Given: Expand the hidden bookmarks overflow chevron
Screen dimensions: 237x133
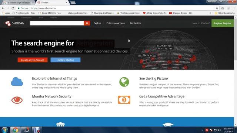Looking at the screenshot, I should [x=210, y=13].
